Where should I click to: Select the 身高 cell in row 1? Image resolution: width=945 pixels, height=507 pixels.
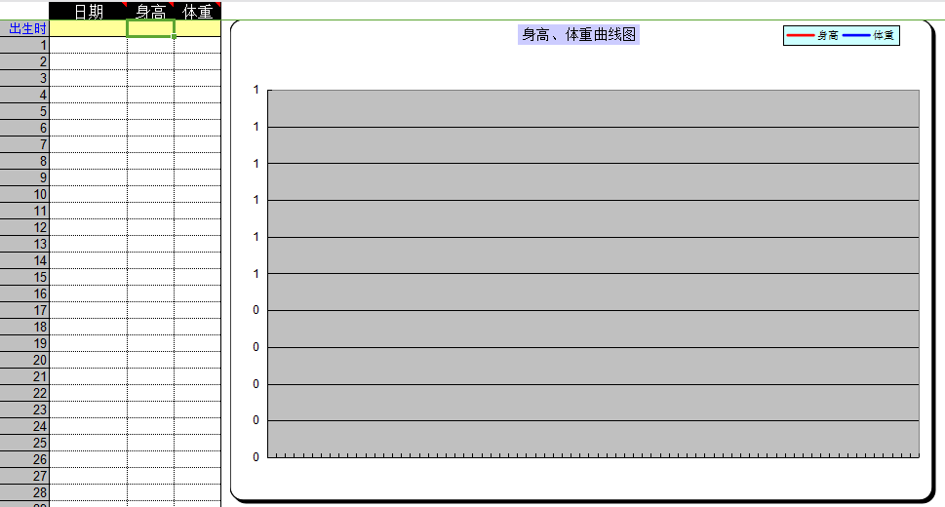point(150,45)
